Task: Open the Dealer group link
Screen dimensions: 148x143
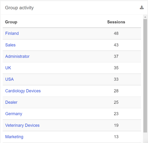Action: (x=11, y=102)
